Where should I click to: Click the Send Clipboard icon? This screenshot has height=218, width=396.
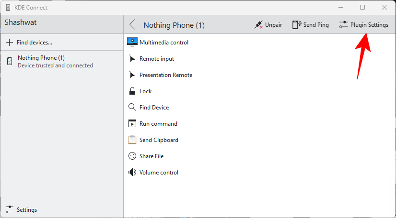132,140
